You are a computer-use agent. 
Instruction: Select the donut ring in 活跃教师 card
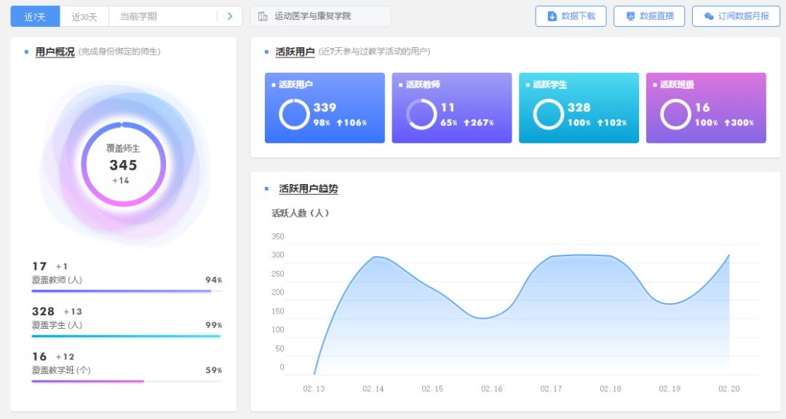(x=421, y=113)
